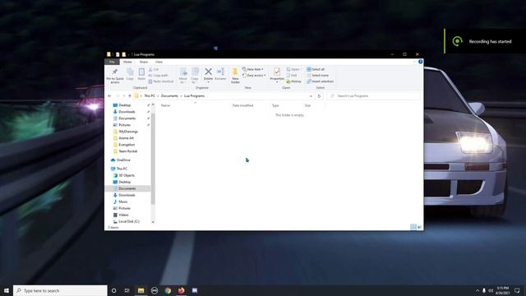Open Videos folder in sidebar
Image resolution: width=526 pixels, height=296 pixels.
pos(123,215)
